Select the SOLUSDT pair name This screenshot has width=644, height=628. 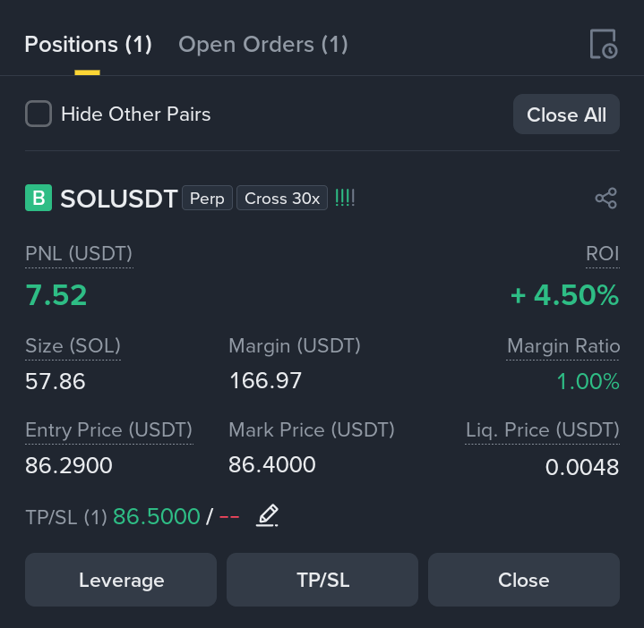point(119,199)
